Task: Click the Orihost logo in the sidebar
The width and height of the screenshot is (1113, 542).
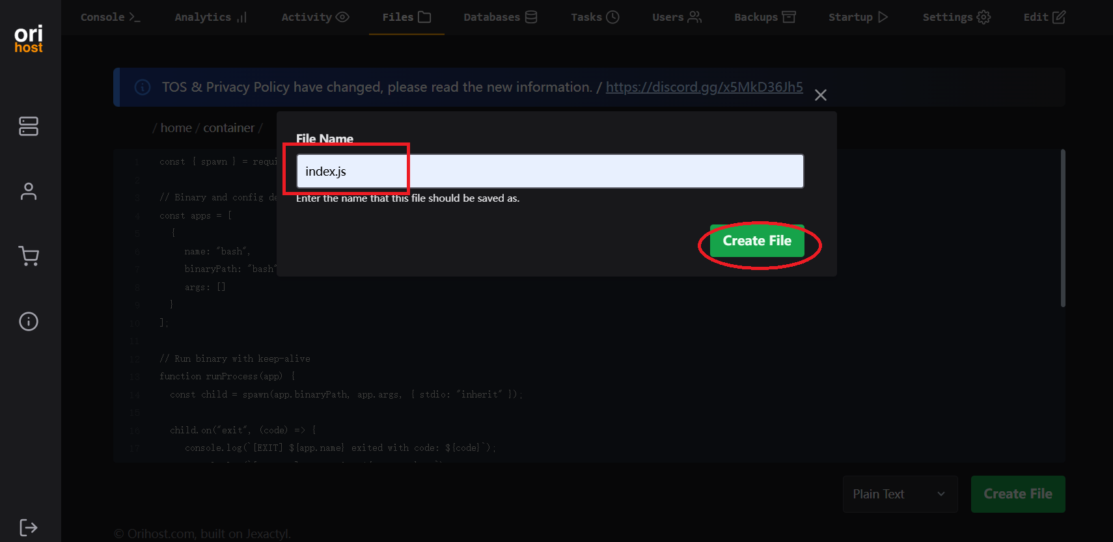Action: coord(29,39)
